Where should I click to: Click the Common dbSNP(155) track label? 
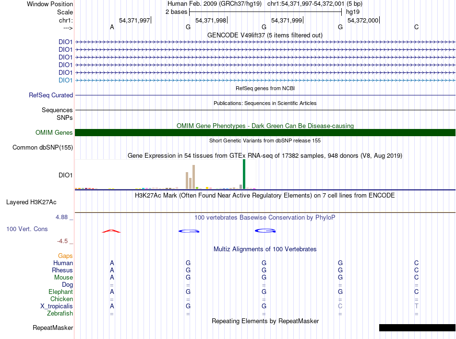click(42, 148)
